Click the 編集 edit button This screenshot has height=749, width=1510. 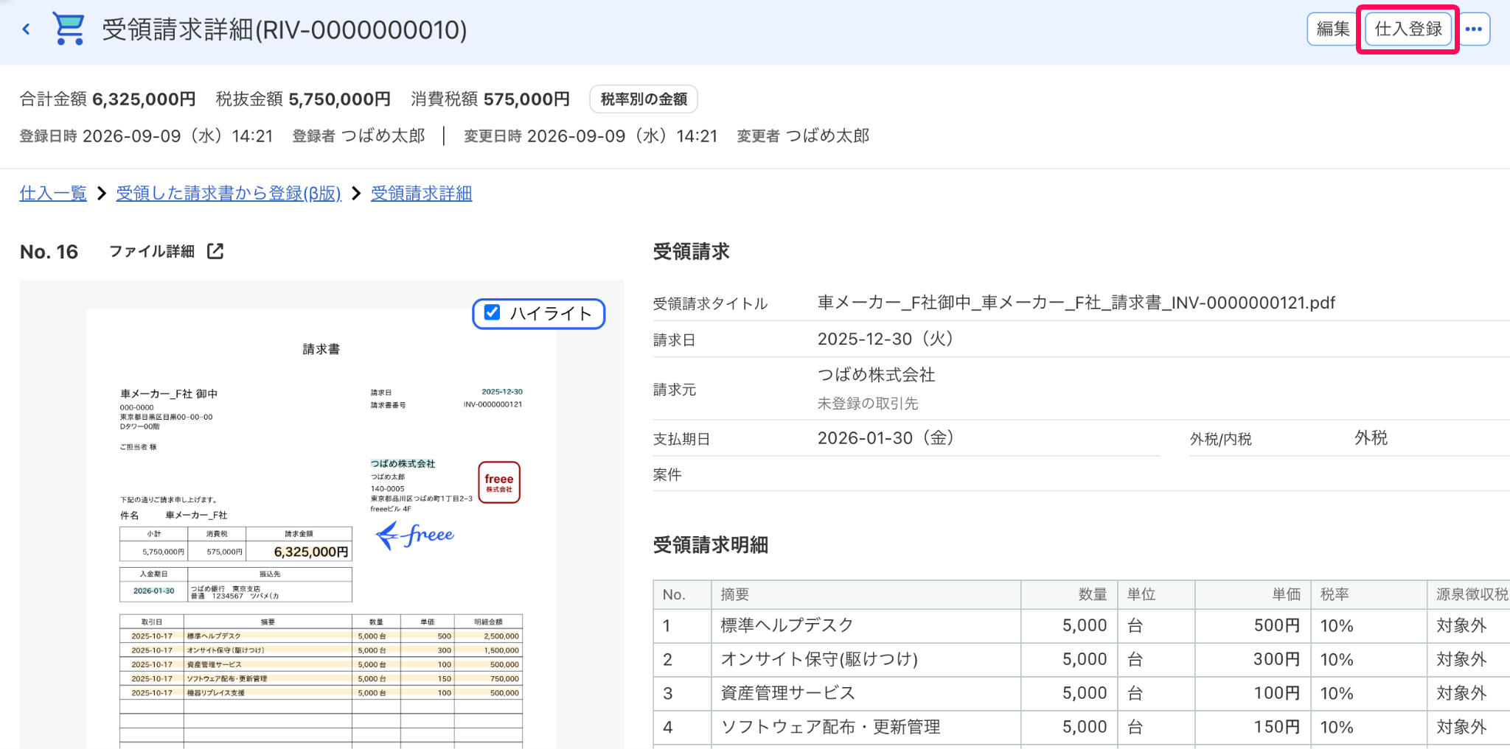click(x=1333, y=29)
